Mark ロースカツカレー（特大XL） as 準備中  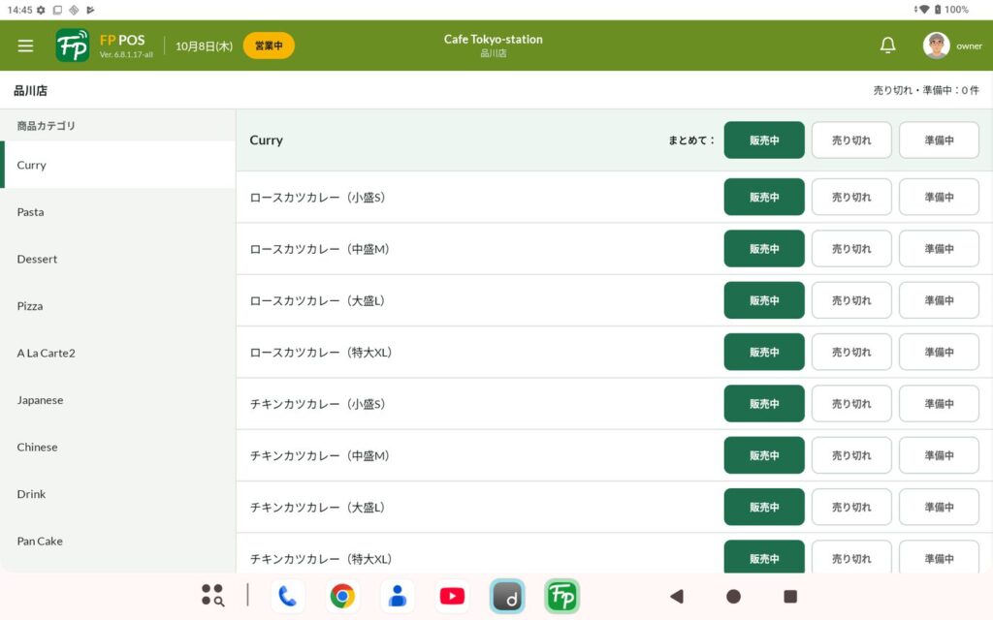[939, 352]
